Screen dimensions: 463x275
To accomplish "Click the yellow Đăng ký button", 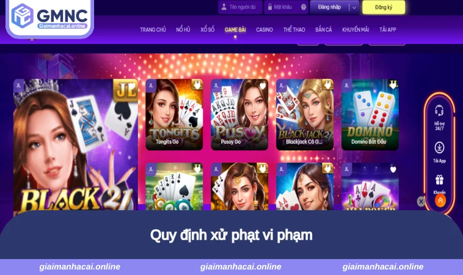I will point(384,7).
